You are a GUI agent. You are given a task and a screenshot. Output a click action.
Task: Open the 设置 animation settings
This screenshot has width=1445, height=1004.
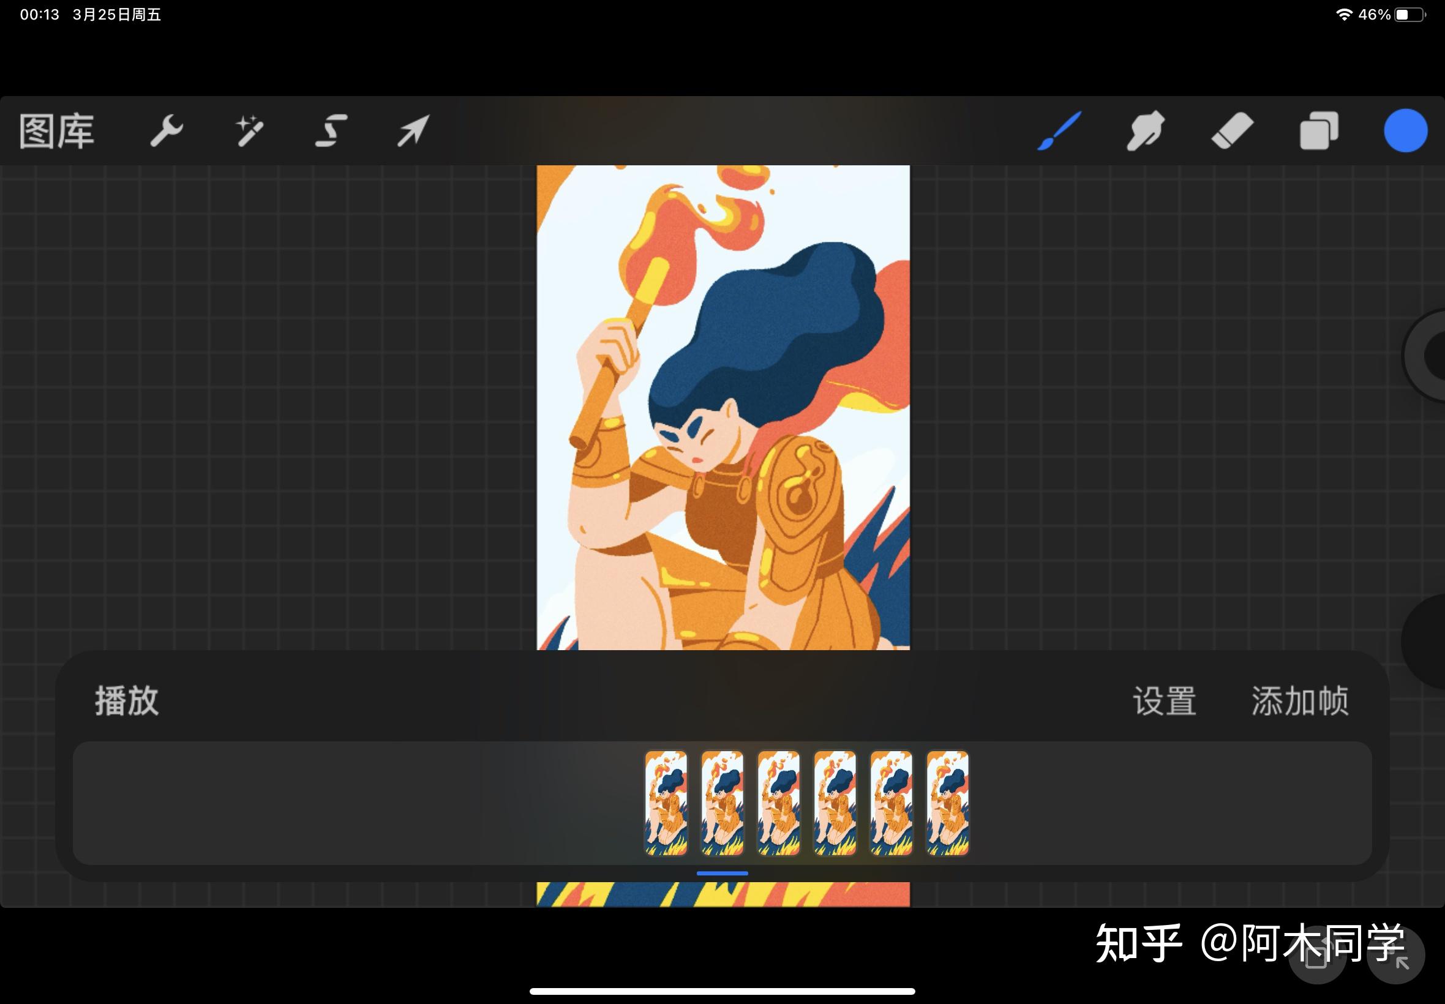tap(1165, 700)
